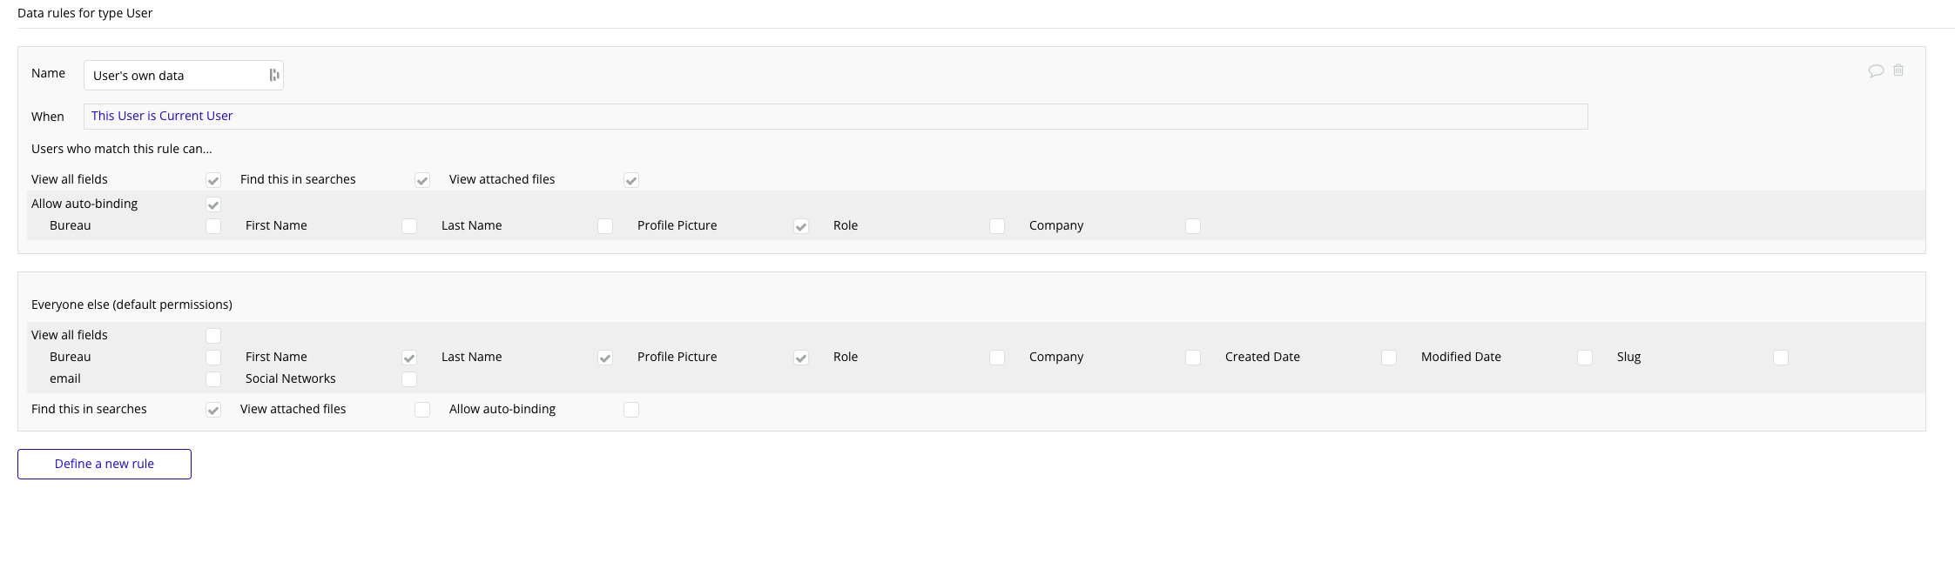Check the 'Modified Date' checkbox
The width and height of the screenshot is (1955, 569).
(x=1585, y=358)
